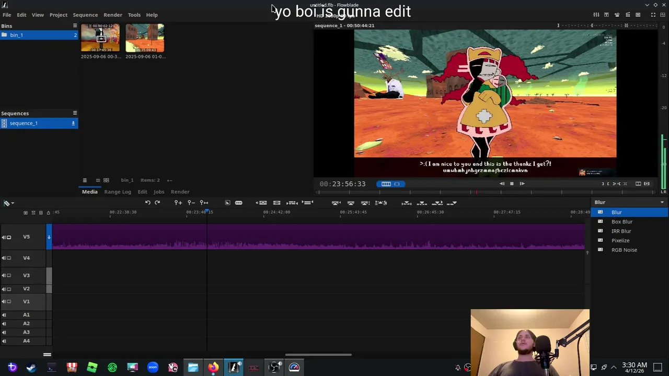Screen dimensions: 669x376
Task: Open the File menu
Action: click(7, 15)
